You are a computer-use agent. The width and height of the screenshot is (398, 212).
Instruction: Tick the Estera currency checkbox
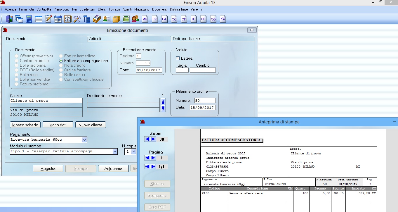point(178,58)
